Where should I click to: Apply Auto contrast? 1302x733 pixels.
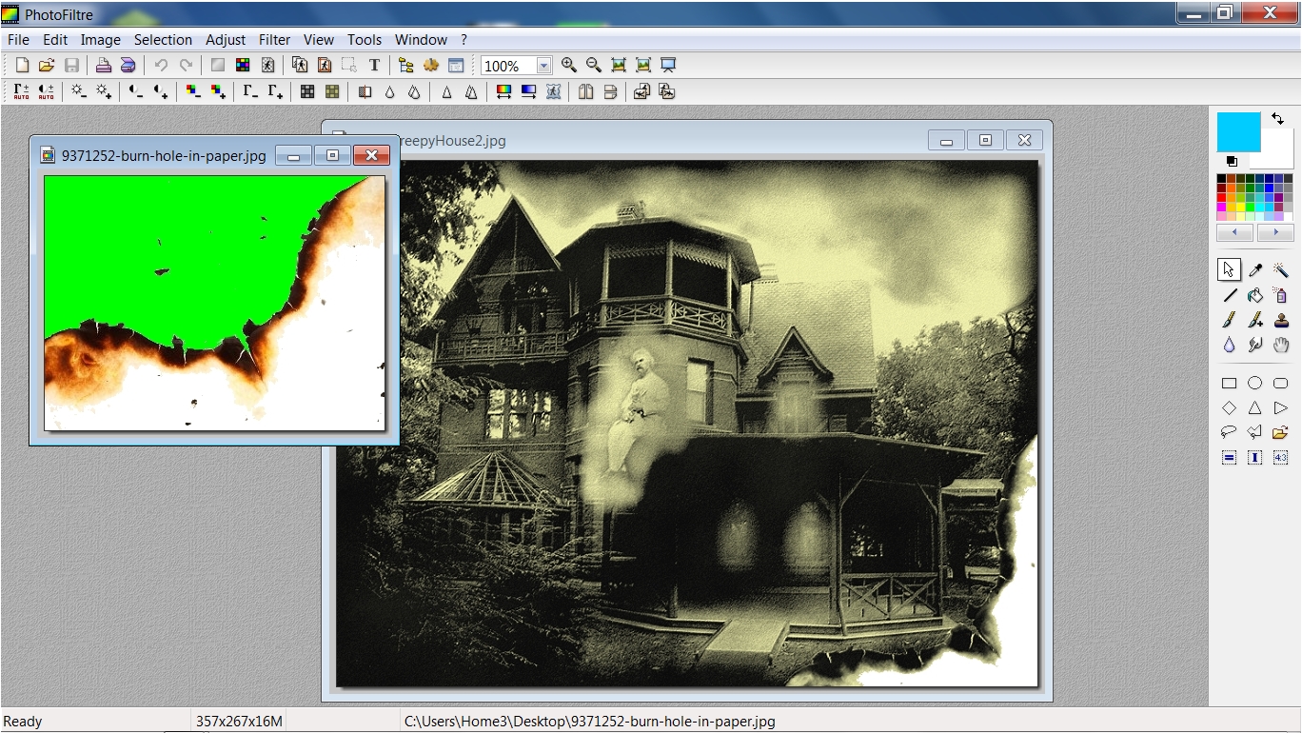[46, 91]
